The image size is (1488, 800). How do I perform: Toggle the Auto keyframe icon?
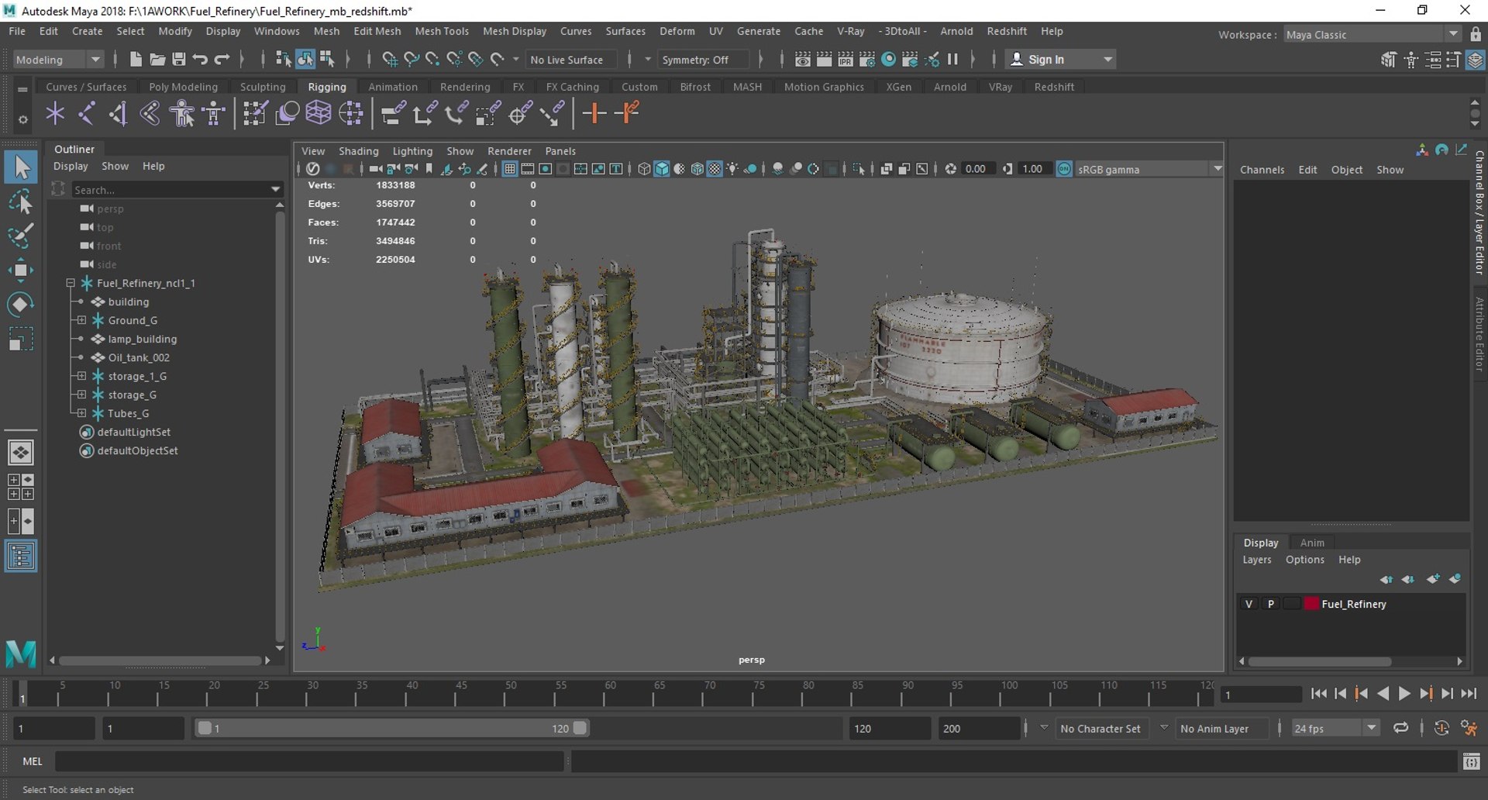[x=1441, y=729]
